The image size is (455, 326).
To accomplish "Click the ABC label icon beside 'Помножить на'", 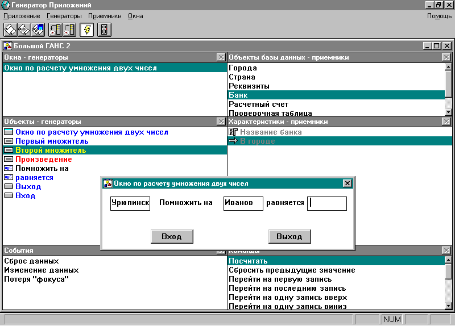I will (x=9, y=169).
